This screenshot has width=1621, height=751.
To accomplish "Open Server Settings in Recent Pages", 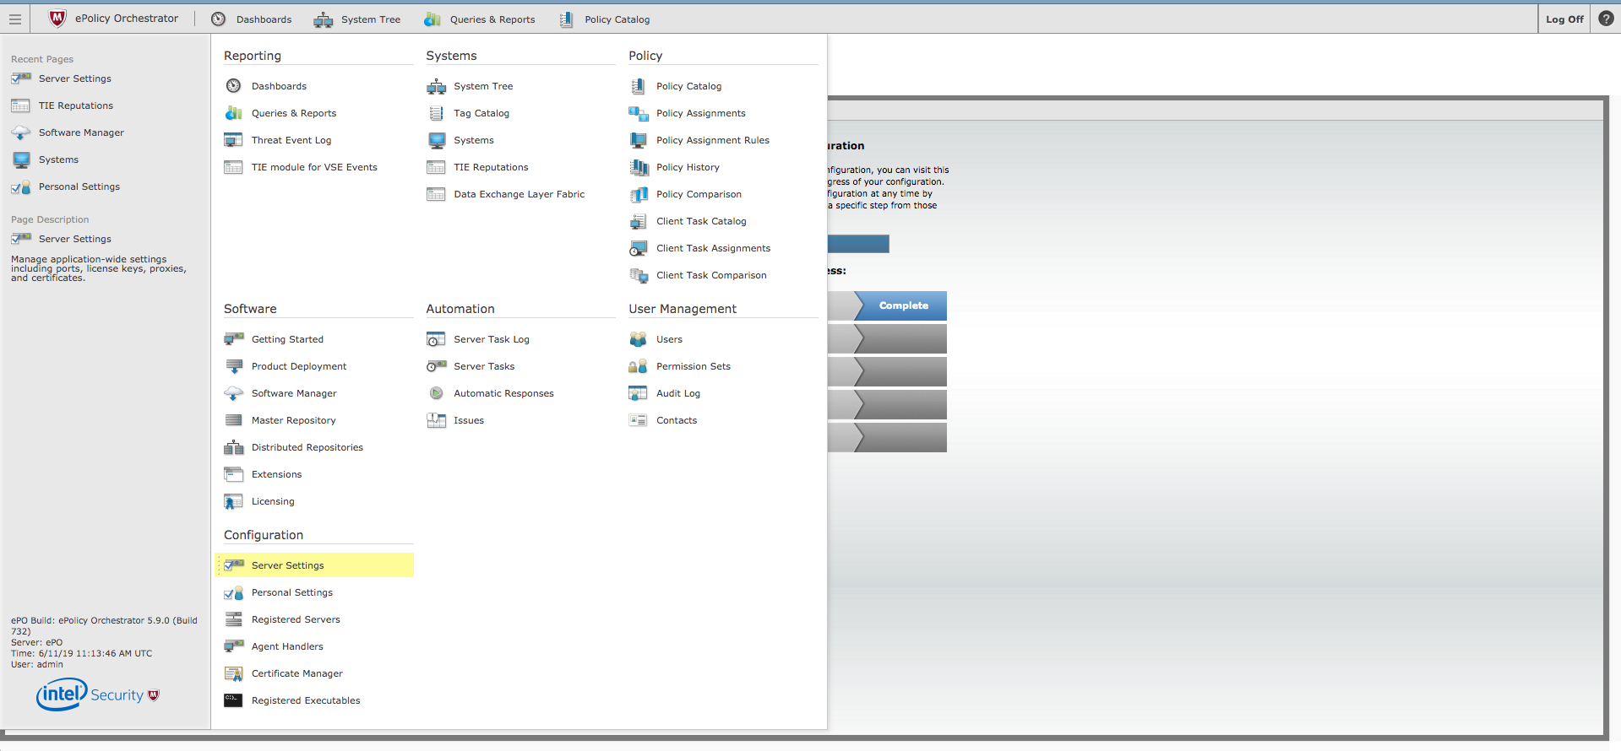I will click(x=75, y=78).
